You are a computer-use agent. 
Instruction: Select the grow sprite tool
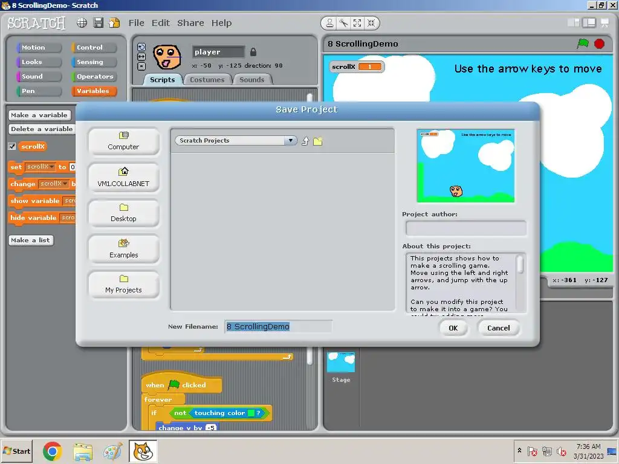[x=357, y=24]
